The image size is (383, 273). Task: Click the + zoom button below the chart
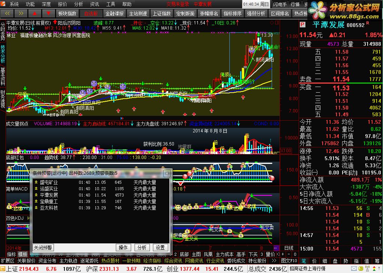pyautogui.click(x=283, y=254)
